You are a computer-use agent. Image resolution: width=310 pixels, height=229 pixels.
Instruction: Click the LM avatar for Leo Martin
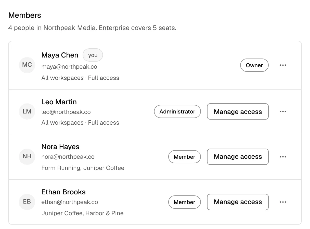(27, 111)
